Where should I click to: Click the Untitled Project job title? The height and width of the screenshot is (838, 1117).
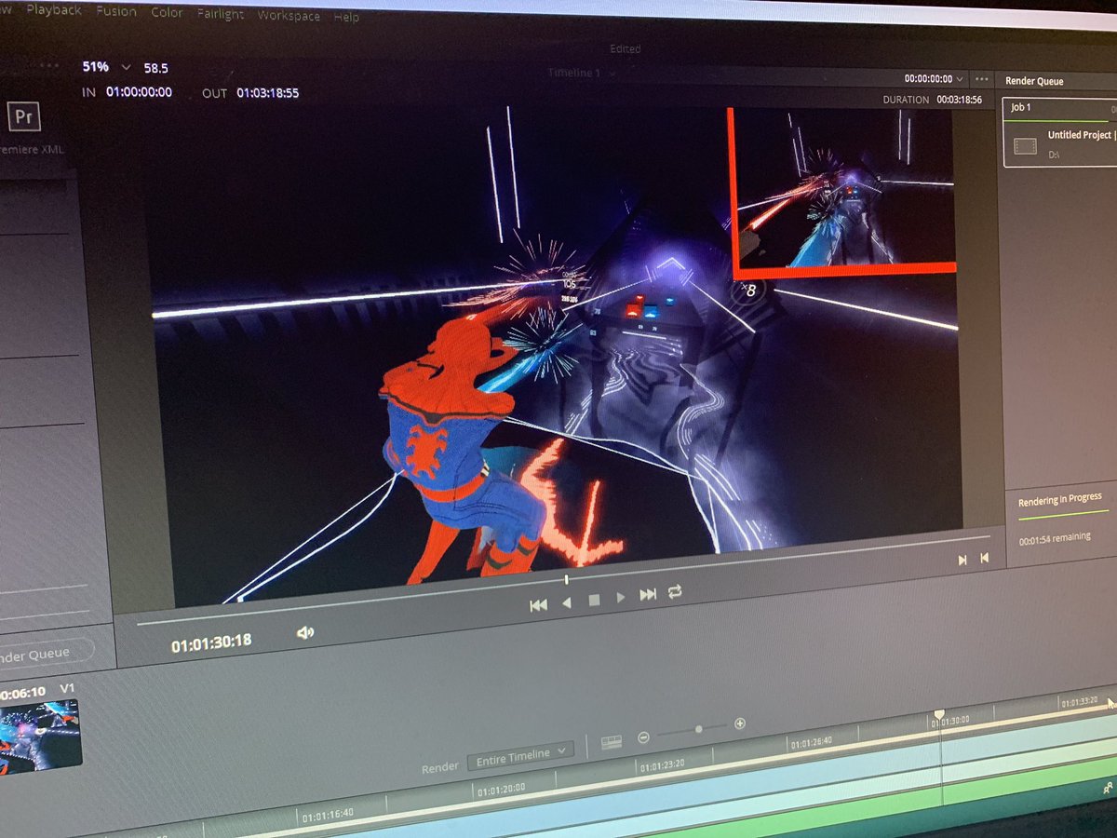(1080, 135)
